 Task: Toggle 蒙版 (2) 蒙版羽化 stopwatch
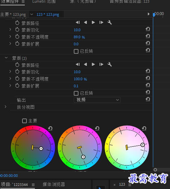coord(17,72)
